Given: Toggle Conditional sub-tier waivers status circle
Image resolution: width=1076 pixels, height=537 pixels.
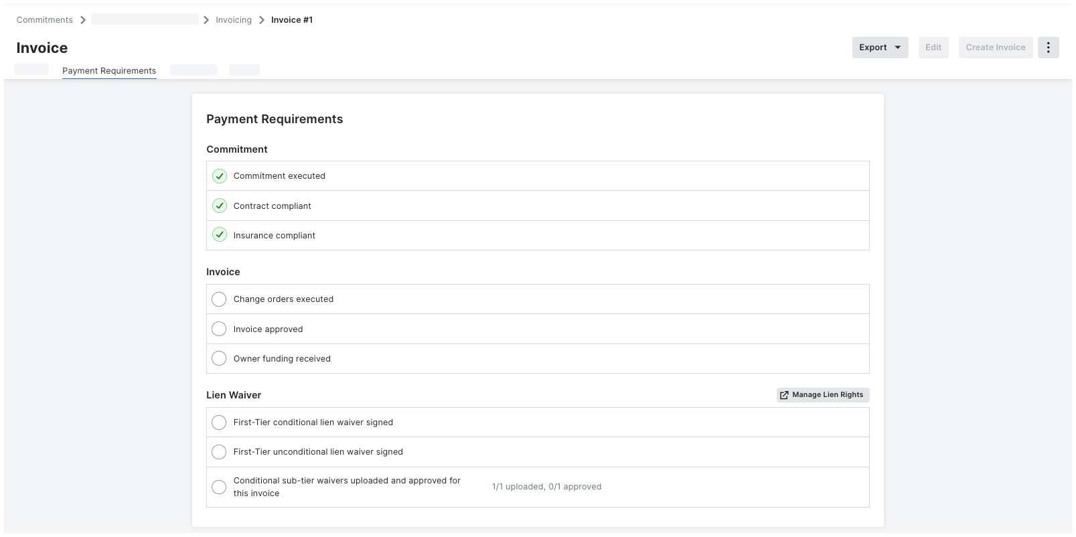Looking at the screenshot, I should coord(219,487).
